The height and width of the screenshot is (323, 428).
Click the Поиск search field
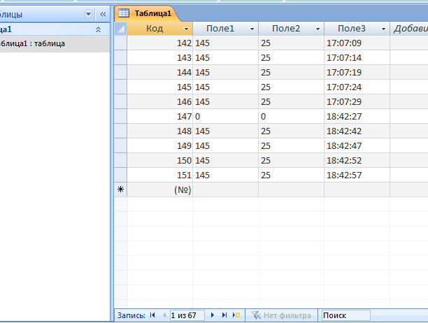pyautogui.click(x=345, y=315)
